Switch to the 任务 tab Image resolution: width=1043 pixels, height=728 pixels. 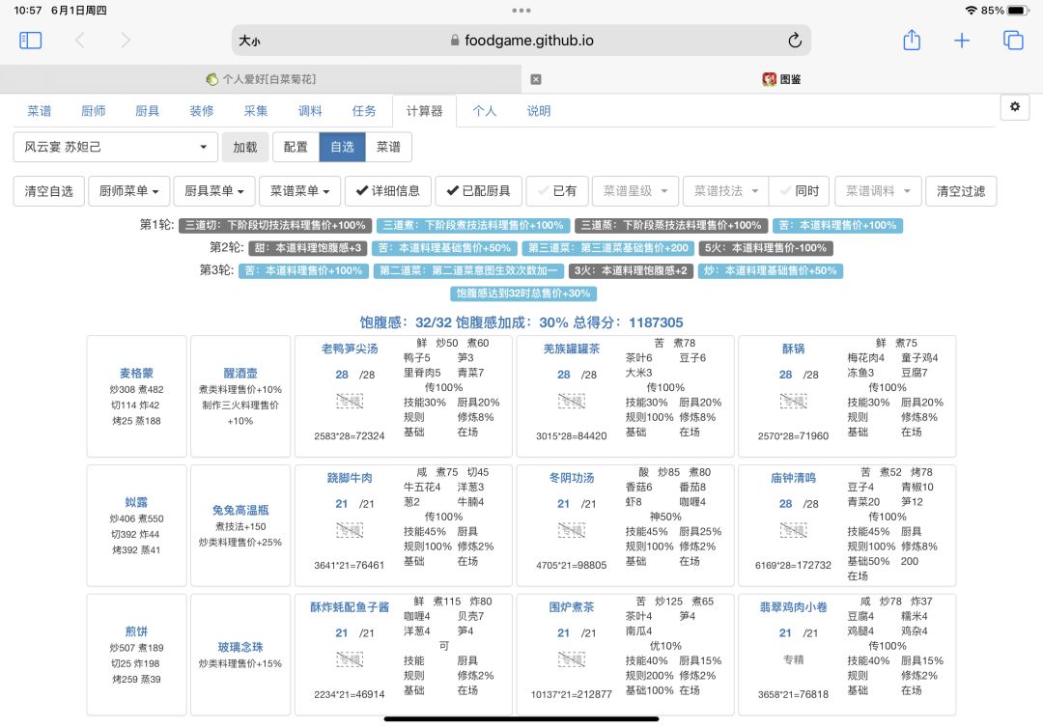[364, 111]
